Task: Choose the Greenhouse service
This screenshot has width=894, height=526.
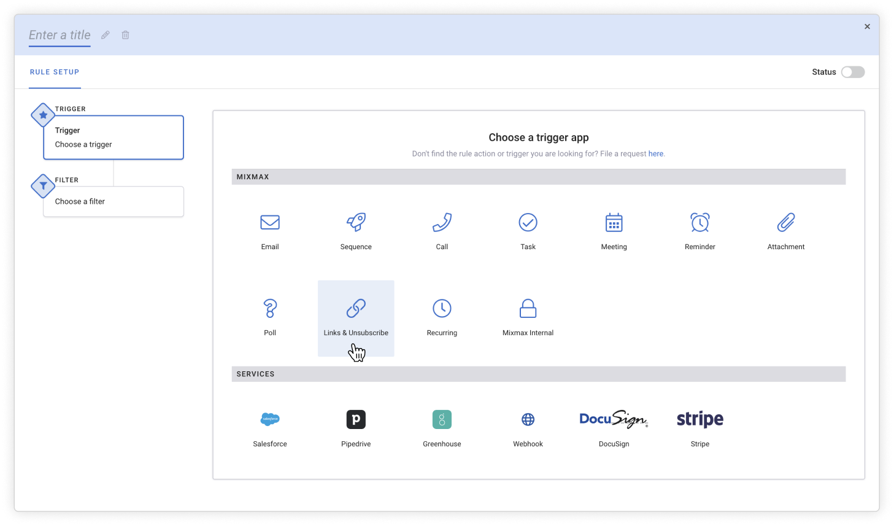Action: [442, 419]
